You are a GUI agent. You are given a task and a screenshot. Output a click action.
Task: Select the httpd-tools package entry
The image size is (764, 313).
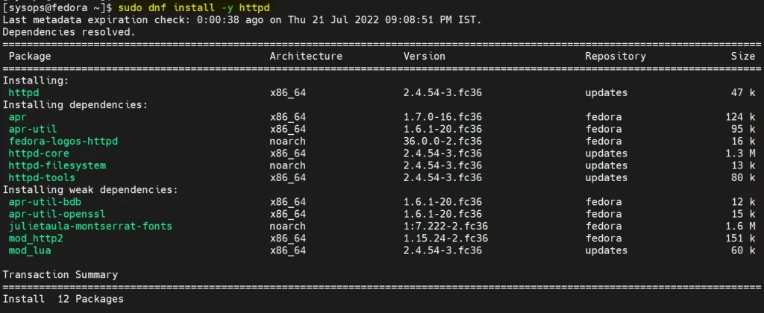42,177
